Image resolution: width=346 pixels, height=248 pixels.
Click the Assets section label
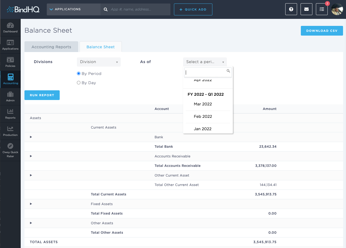(x=35, y=118)
